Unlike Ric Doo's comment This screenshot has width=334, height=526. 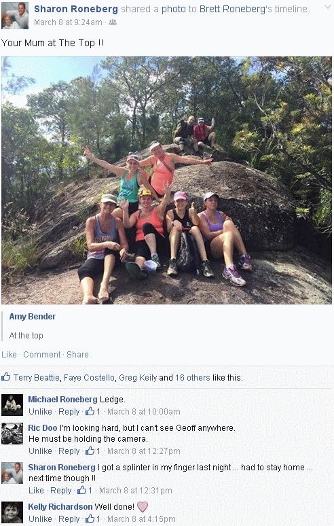tap(40, 451)
